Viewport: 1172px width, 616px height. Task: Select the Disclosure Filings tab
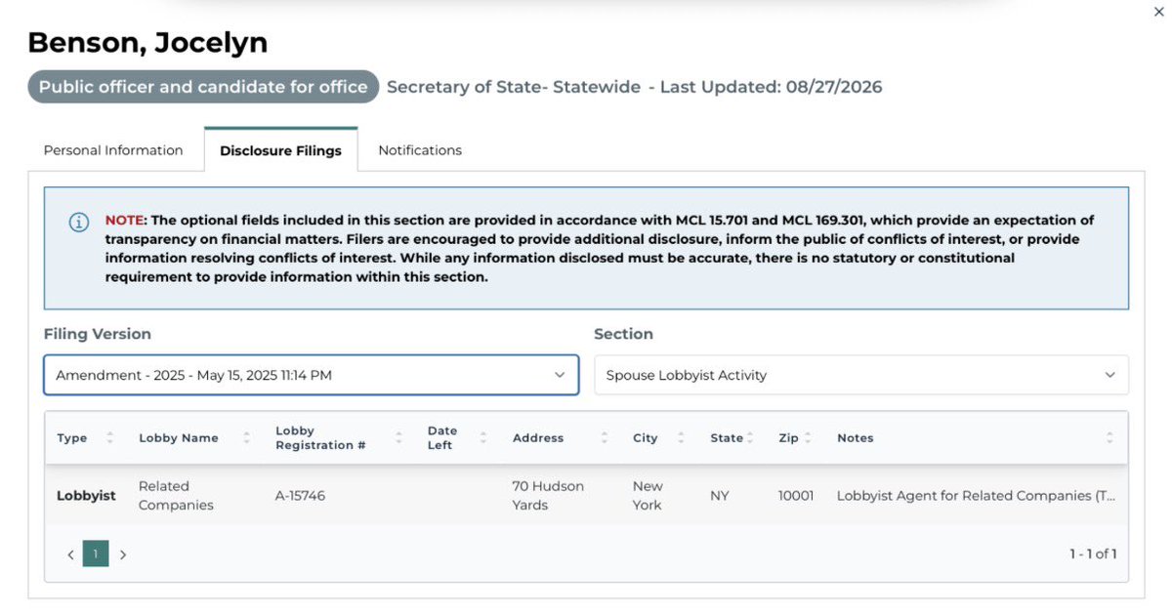(280, 150)
